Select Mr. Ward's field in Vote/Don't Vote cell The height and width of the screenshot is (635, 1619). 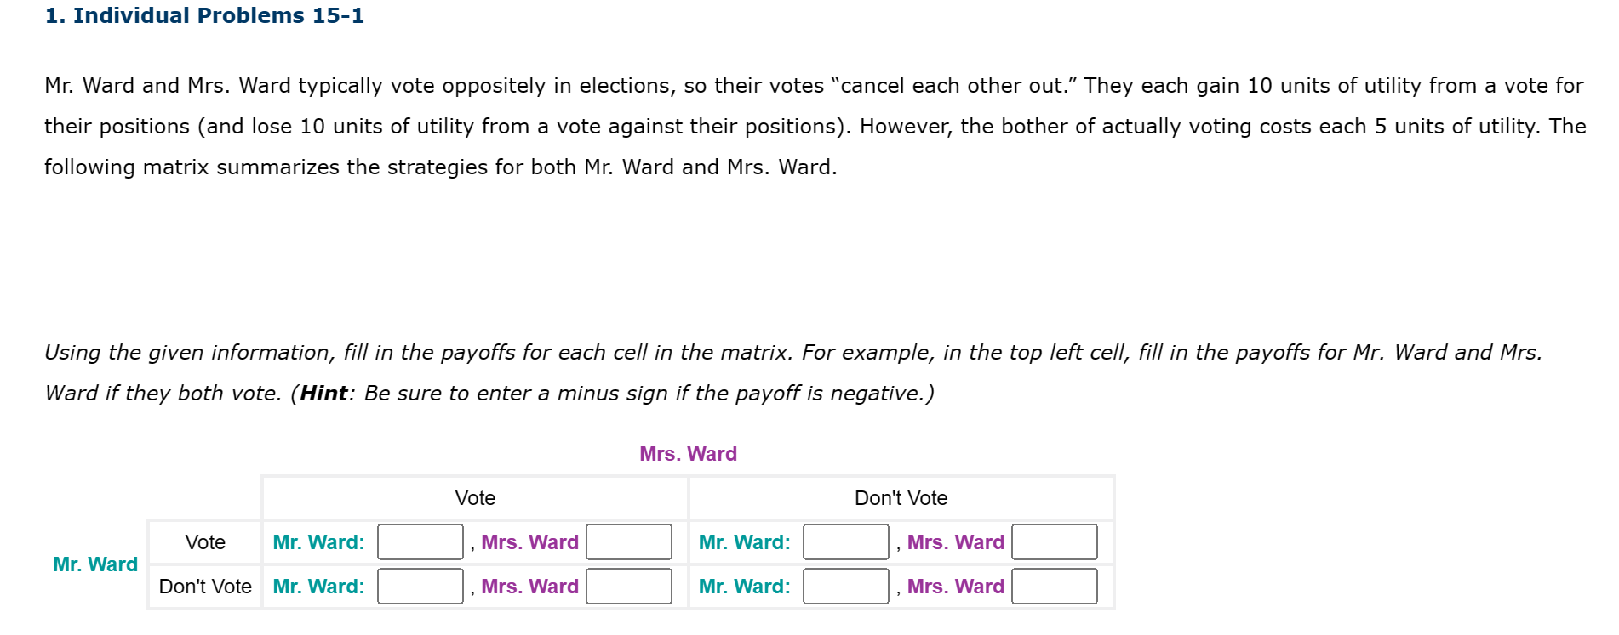coord(844,541)
